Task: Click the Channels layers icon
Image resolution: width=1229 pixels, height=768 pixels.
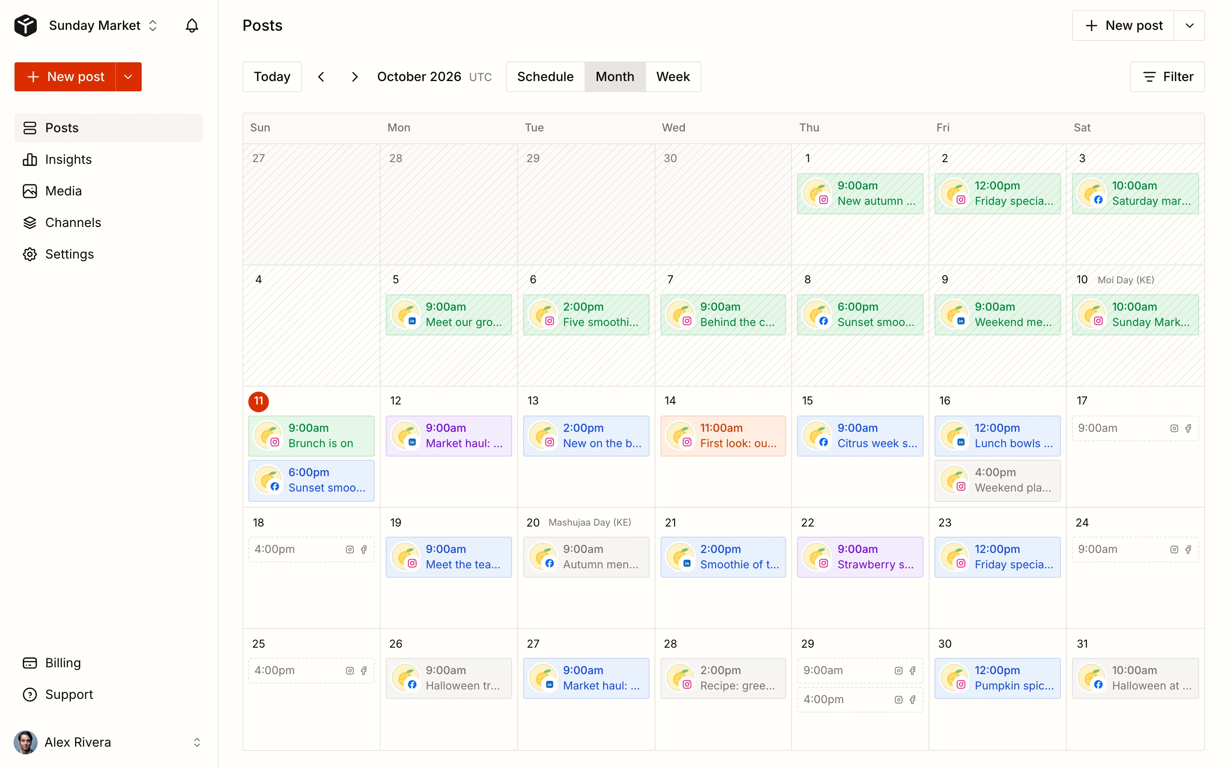Action: [x=30, y=222]
